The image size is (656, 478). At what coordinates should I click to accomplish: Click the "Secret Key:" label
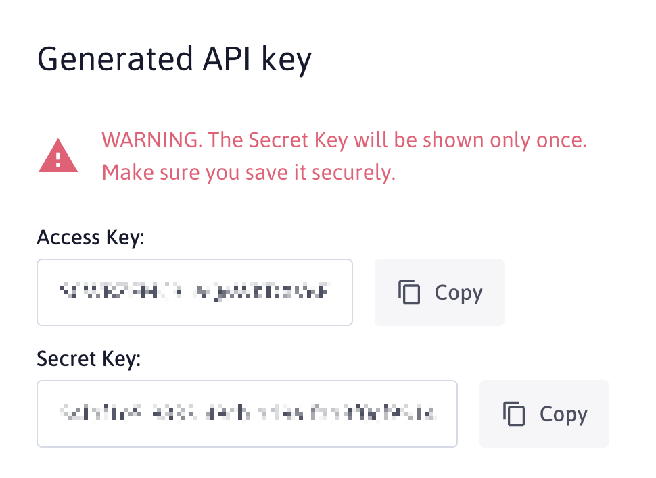[x=89, y=358]
